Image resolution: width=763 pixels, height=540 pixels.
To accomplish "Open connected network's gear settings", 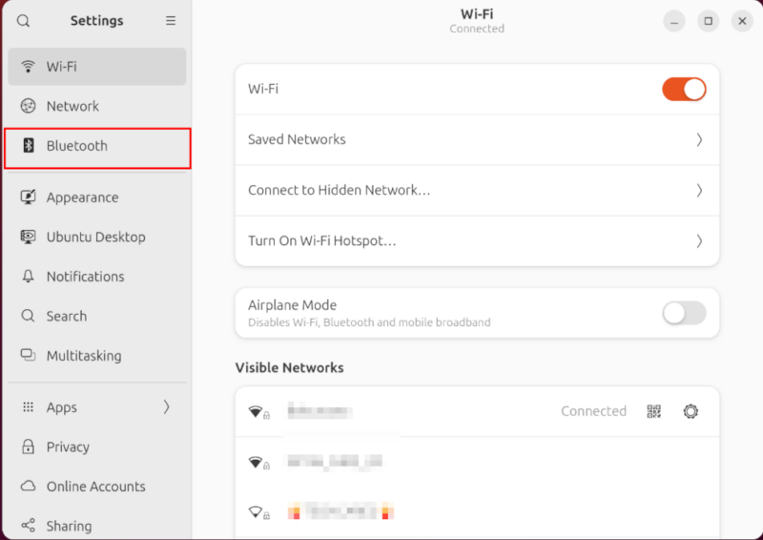I will (691, 411).
